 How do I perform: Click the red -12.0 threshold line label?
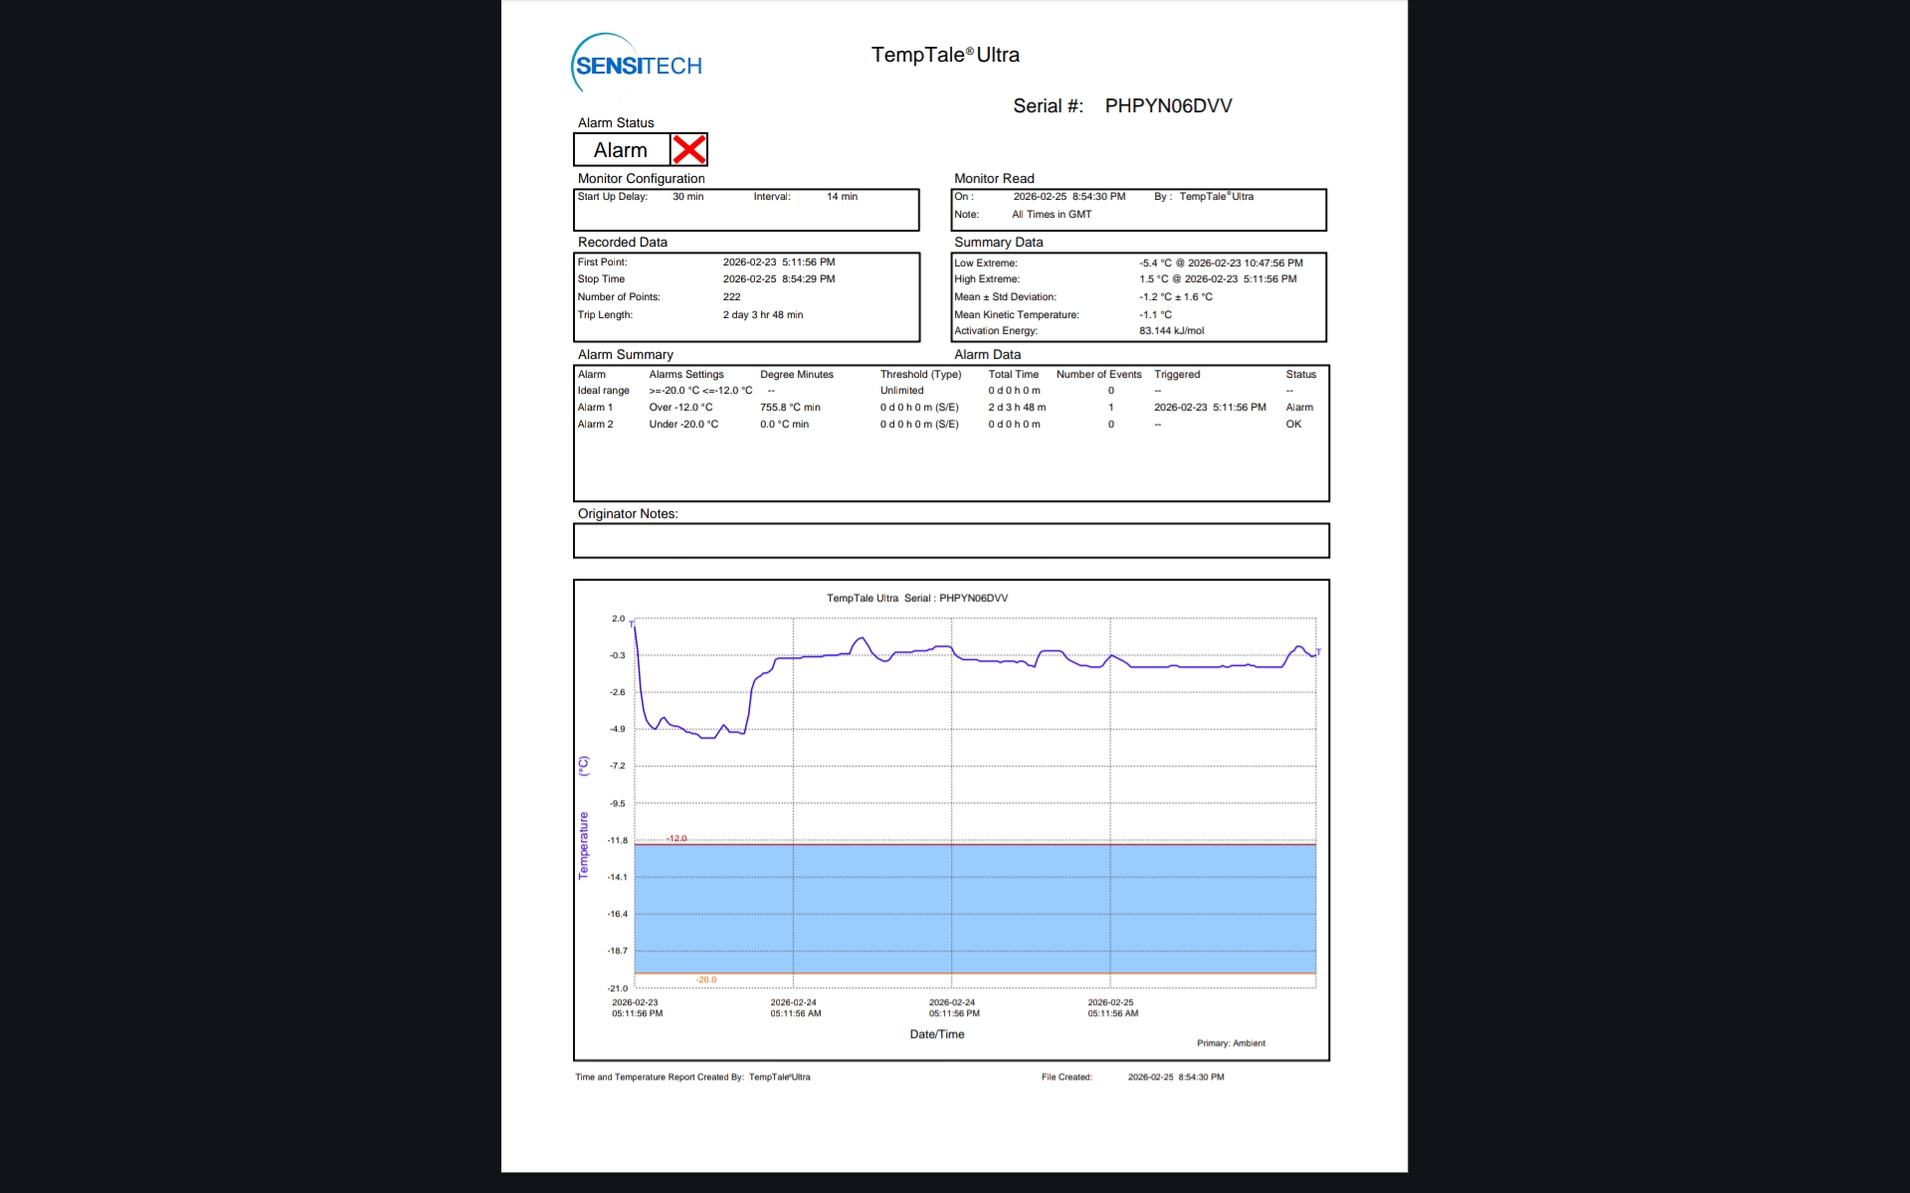[677, 838]
